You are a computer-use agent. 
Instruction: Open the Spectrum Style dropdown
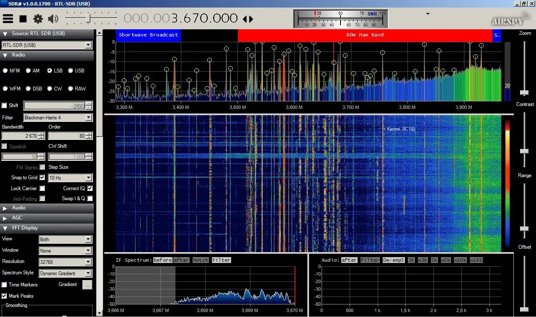[88, 273]
